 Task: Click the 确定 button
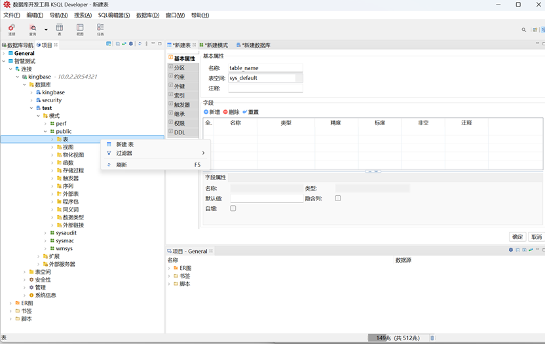tap(517, 237)
